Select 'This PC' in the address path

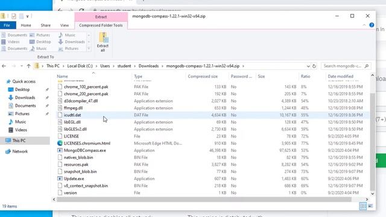53,66
